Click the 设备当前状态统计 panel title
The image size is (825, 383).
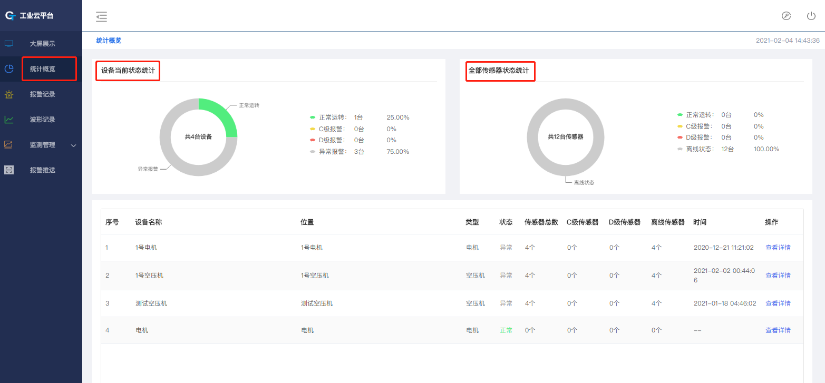tap(127, 70)
